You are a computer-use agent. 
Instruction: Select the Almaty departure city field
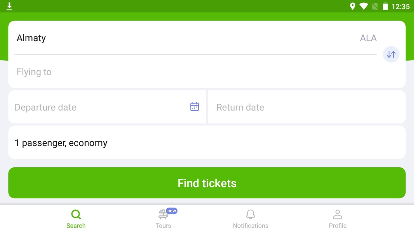[x=196, y=38]
